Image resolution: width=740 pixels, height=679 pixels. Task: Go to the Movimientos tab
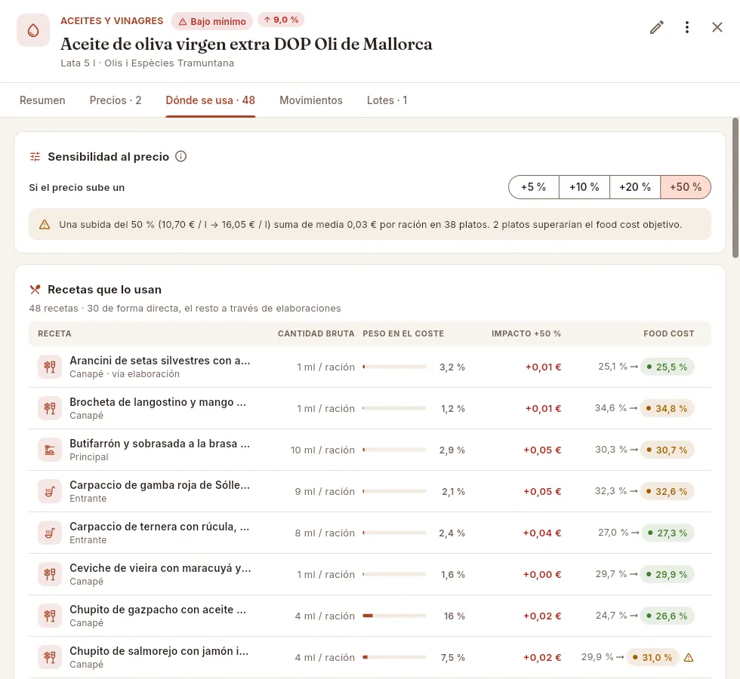coord(311,100)
